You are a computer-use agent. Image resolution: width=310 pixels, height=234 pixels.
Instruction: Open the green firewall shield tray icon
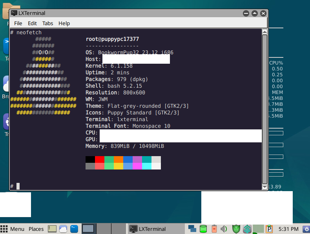[x=236, y=229]
